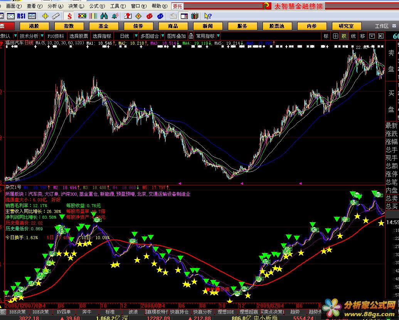Open the 分析(A) menu

[x=55, y=6]
